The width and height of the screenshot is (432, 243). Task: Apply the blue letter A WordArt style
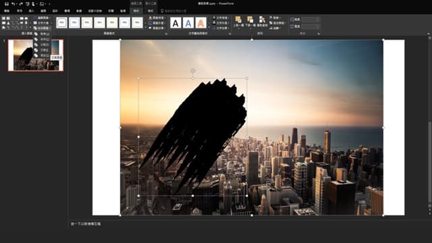188,23
